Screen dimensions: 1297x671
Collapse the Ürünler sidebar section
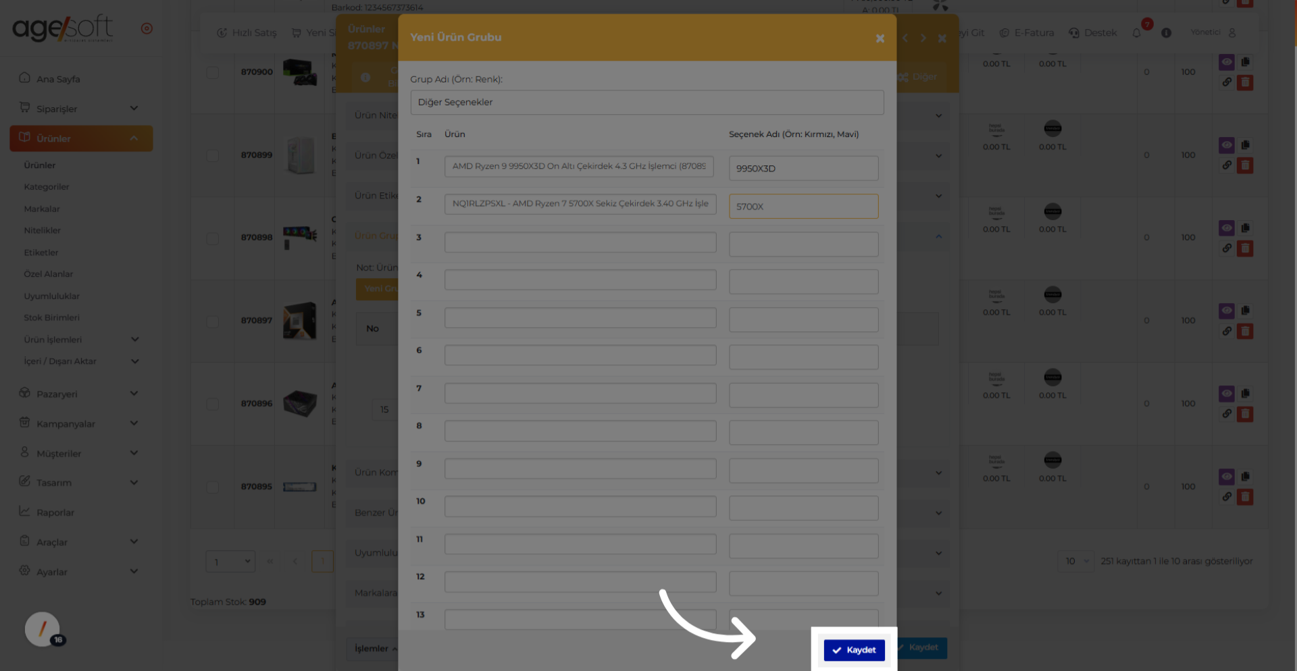click(x=81, y=138)
